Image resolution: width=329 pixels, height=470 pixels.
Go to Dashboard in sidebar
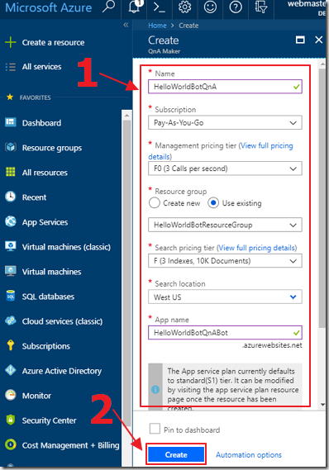[x=41, y=123]
